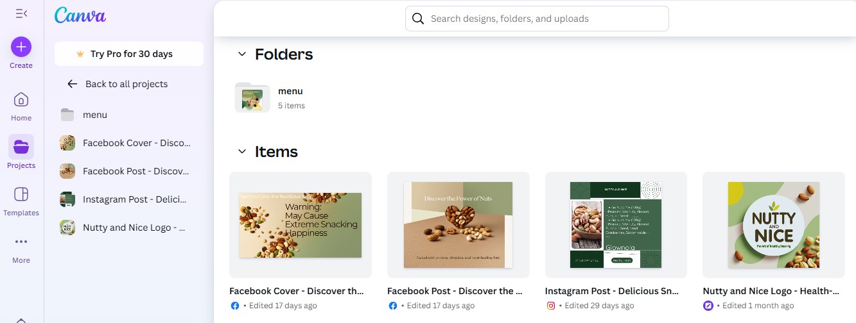Screen dimensions: 856x323
Task: Select the Projects folder icon
Action: pyautogui.click(x=21, y=147)
